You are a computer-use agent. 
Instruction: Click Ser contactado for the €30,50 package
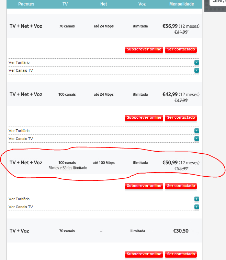coord(181,254)
